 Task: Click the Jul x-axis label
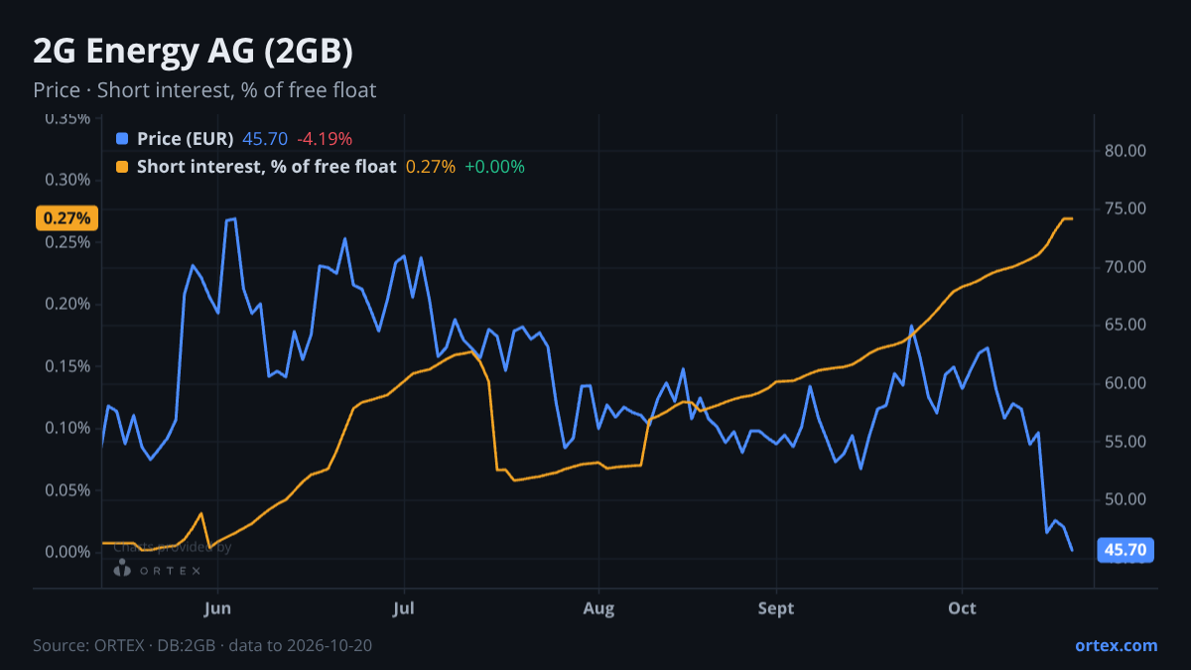pyautogui.click(x=403, y=607)
